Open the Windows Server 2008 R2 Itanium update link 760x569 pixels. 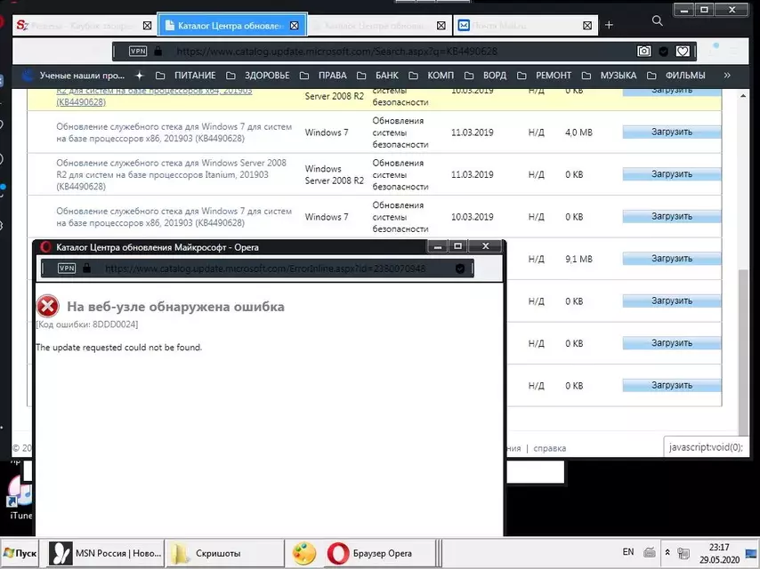point(171,174)
